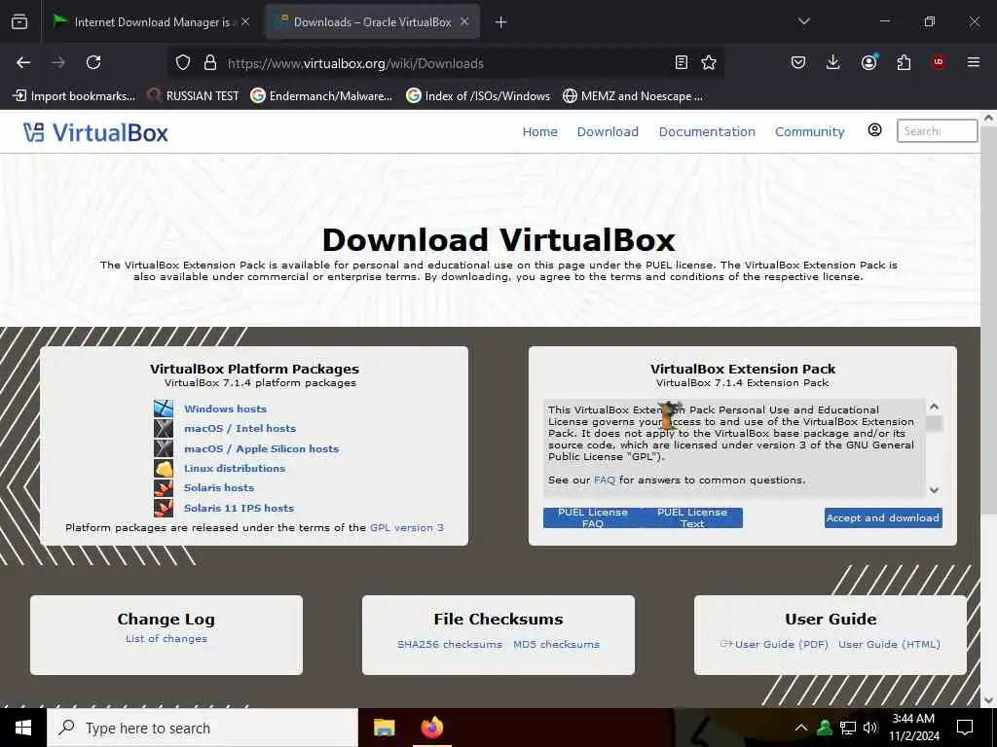This screenshot has width=997, height=747.
Task: Open the Firefox downloads panel
Action: [x=833, y=62]
